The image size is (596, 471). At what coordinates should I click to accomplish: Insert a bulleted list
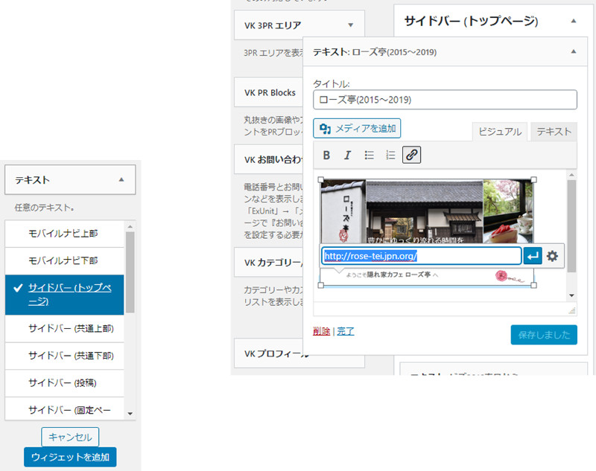pyautogui.click(x=369, y=155)
